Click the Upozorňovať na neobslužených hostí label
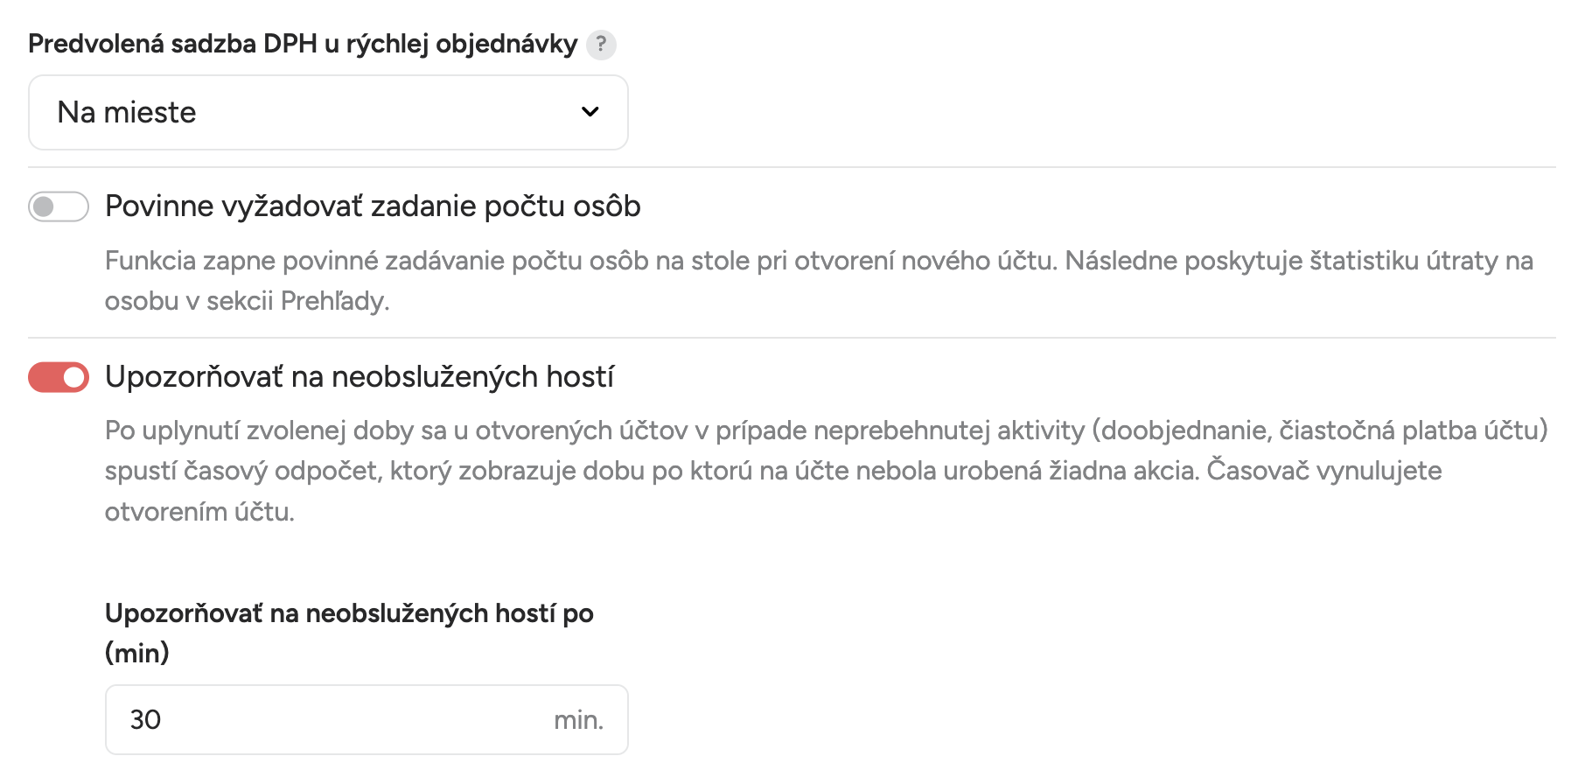1585x777 pixels. [x=360, y=377]
